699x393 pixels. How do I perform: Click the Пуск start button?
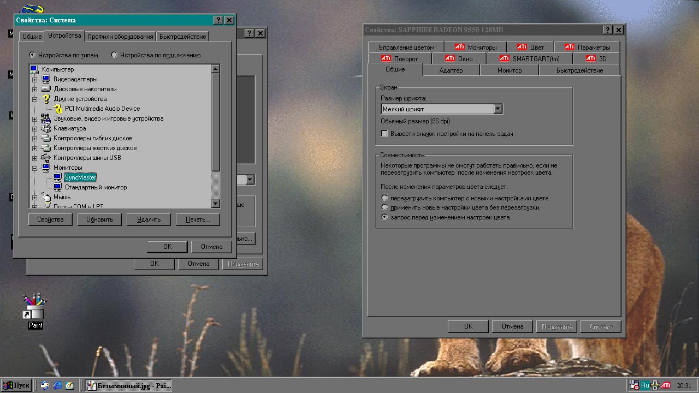pos(16,385)
